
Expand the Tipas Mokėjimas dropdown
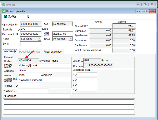click(71, 39)
